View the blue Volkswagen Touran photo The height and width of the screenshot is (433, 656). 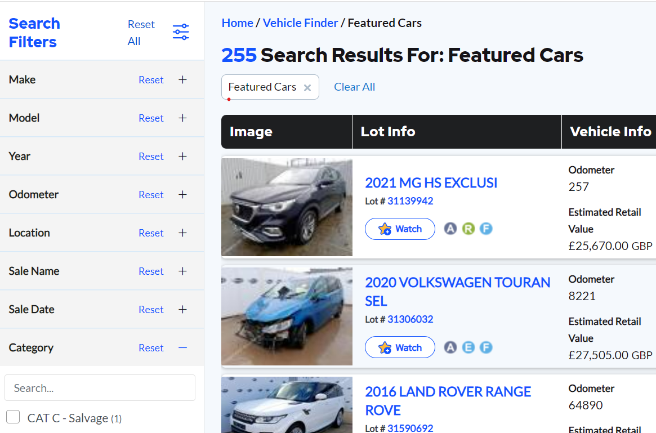(287, 316)
